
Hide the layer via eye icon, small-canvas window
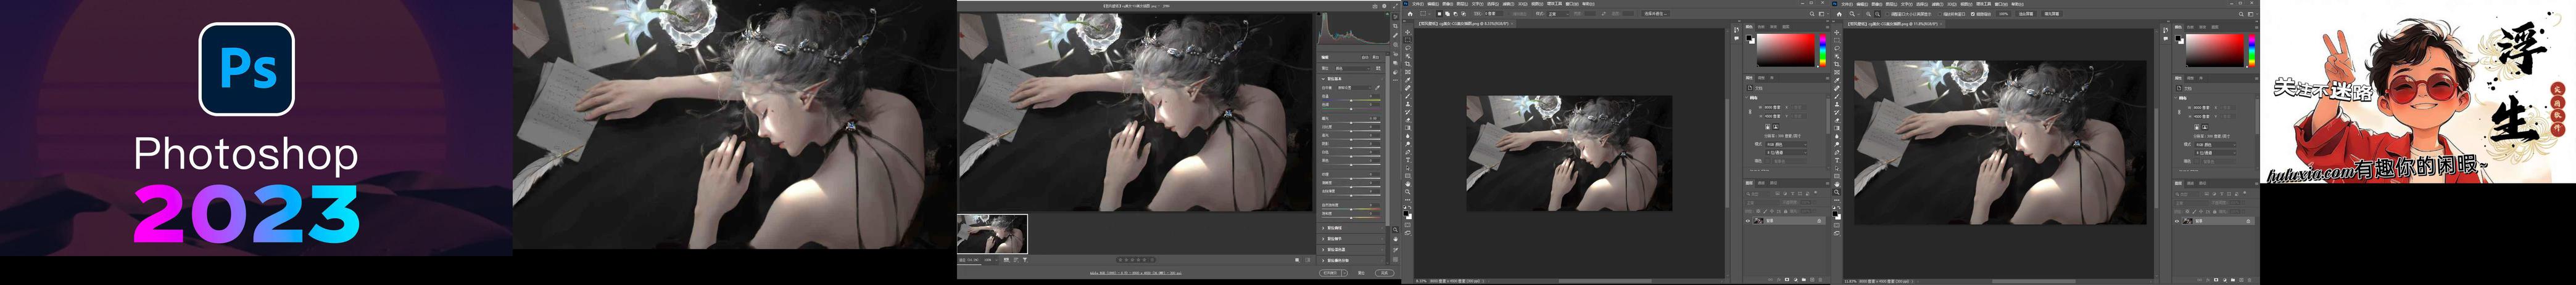[x=1748, y=221]
